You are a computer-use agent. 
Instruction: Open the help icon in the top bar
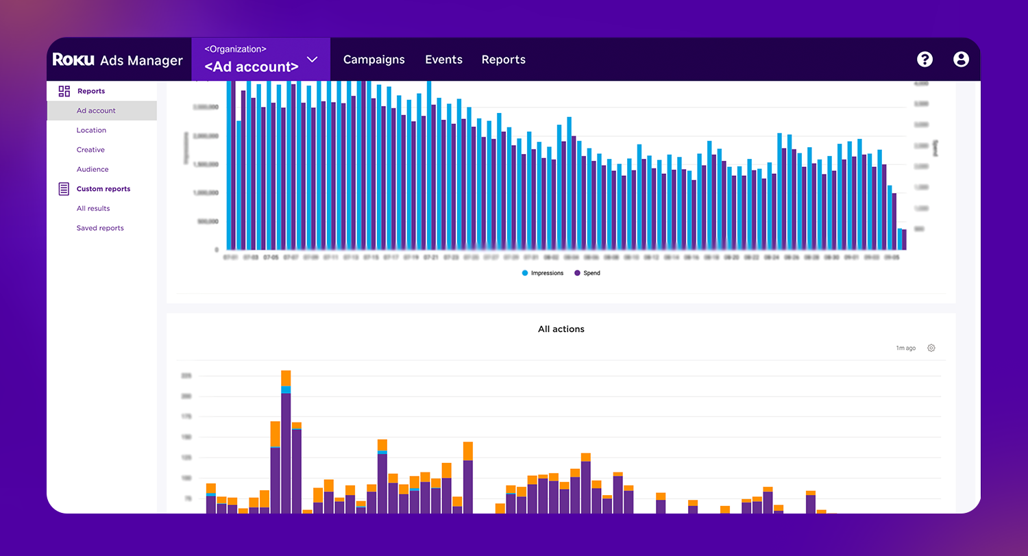(925, 60)
